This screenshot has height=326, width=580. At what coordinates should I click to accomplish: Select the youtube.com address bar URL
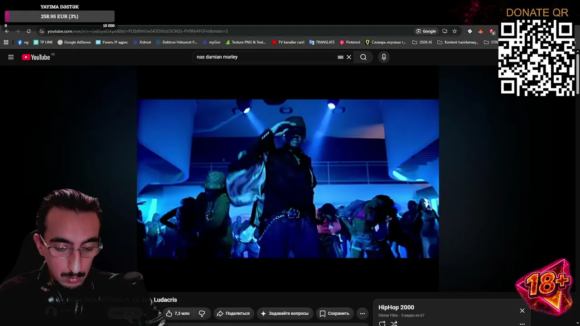pyautogui.click(x=138, y=31)
